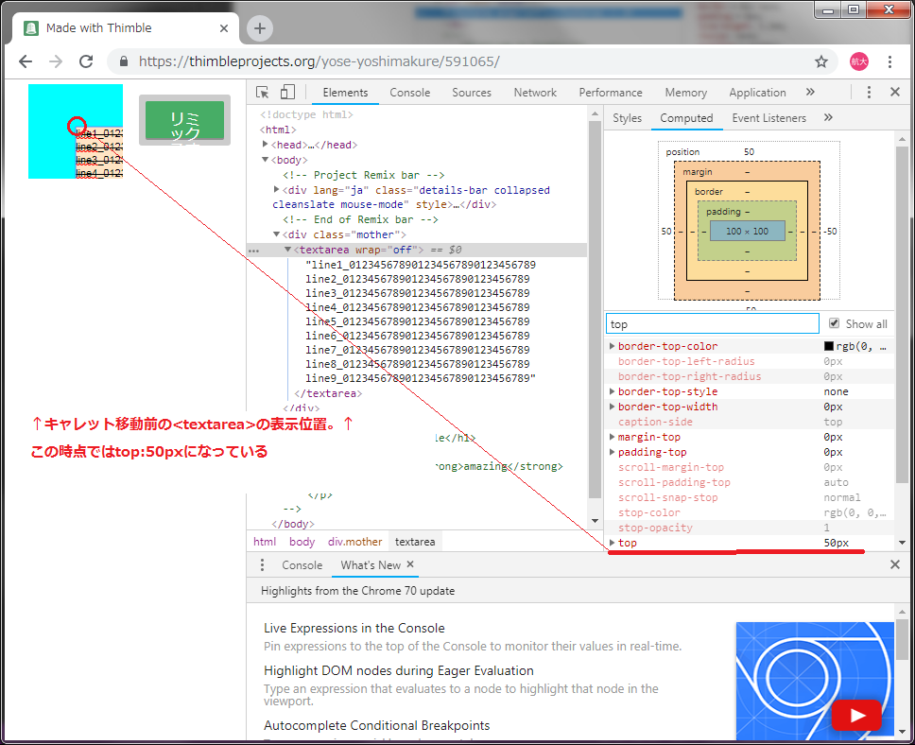
Task: Switch to the Network panel tab
Action: (535, 93)
